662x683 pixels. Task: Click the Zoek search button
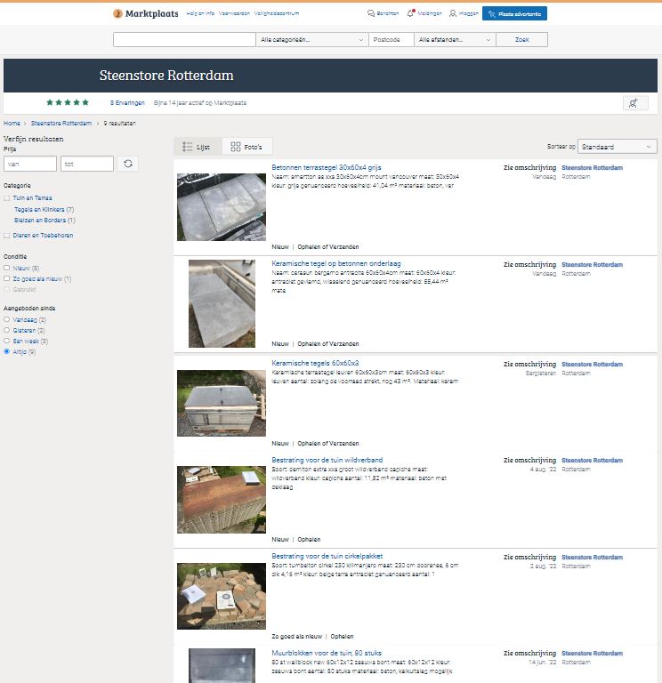[521, 40]
